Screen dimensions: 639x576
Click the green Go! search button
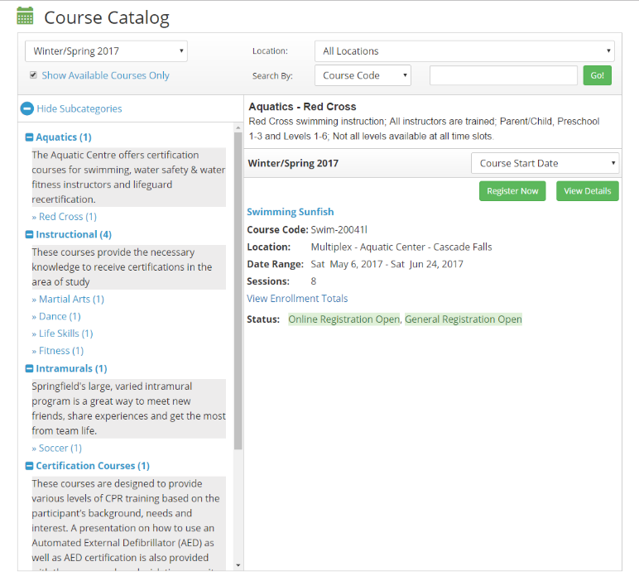(x=597, y=75)
